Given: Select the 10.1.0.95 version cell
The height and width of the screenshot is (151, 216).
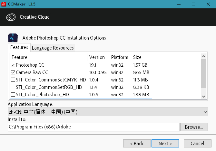Looking at the screenshot, I should [98, 72].
